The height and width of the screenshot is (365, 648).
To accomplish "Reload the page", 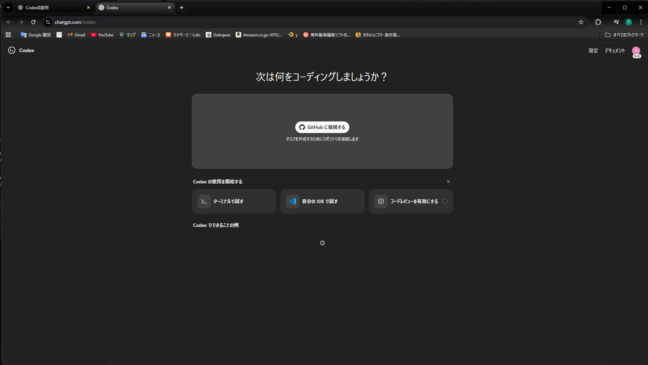I will tap(33, 22).
